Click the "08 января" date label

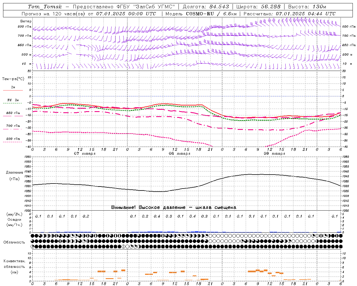(x=180, y=154)
